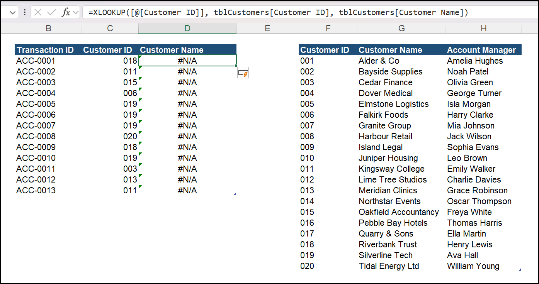Select Bayside Supplies cell
Viewport: 539px width, 284px height.
[401, 71]
